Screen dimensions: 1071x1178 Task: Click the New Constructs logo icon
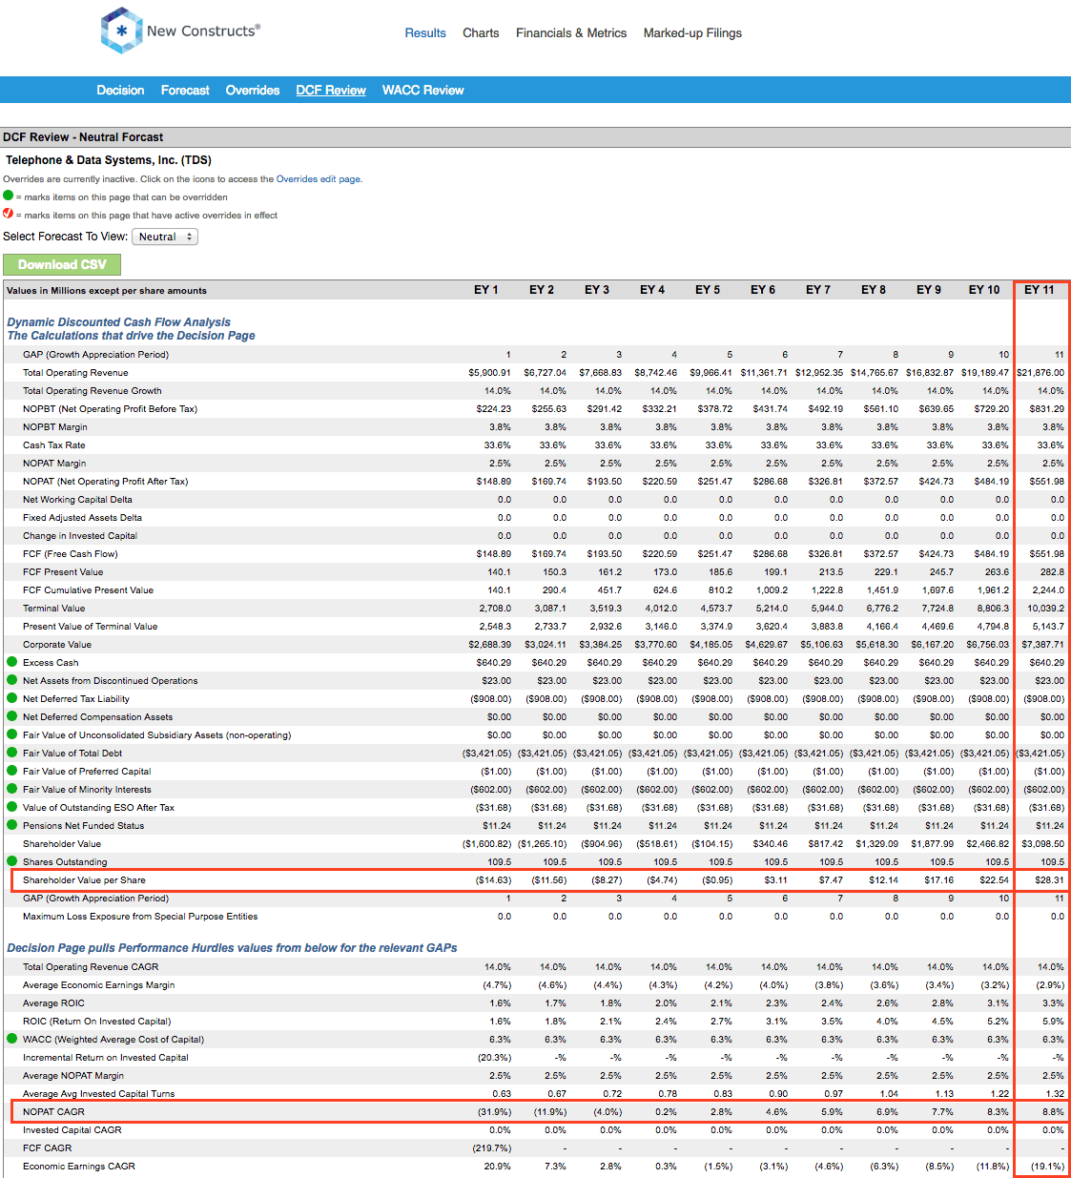121,31
